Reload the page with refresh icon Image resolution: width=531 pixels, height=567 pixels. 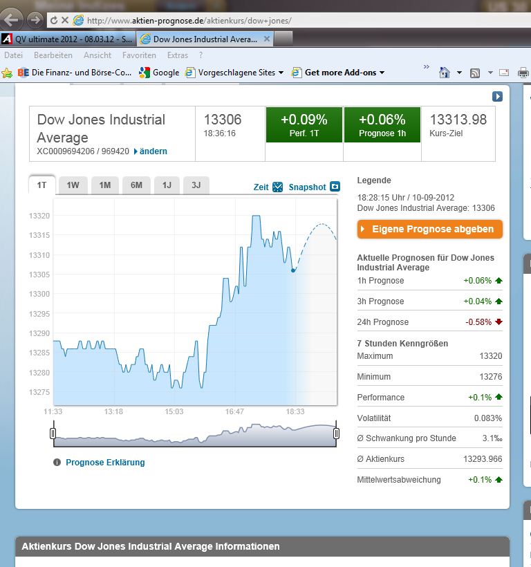[53, 21]
